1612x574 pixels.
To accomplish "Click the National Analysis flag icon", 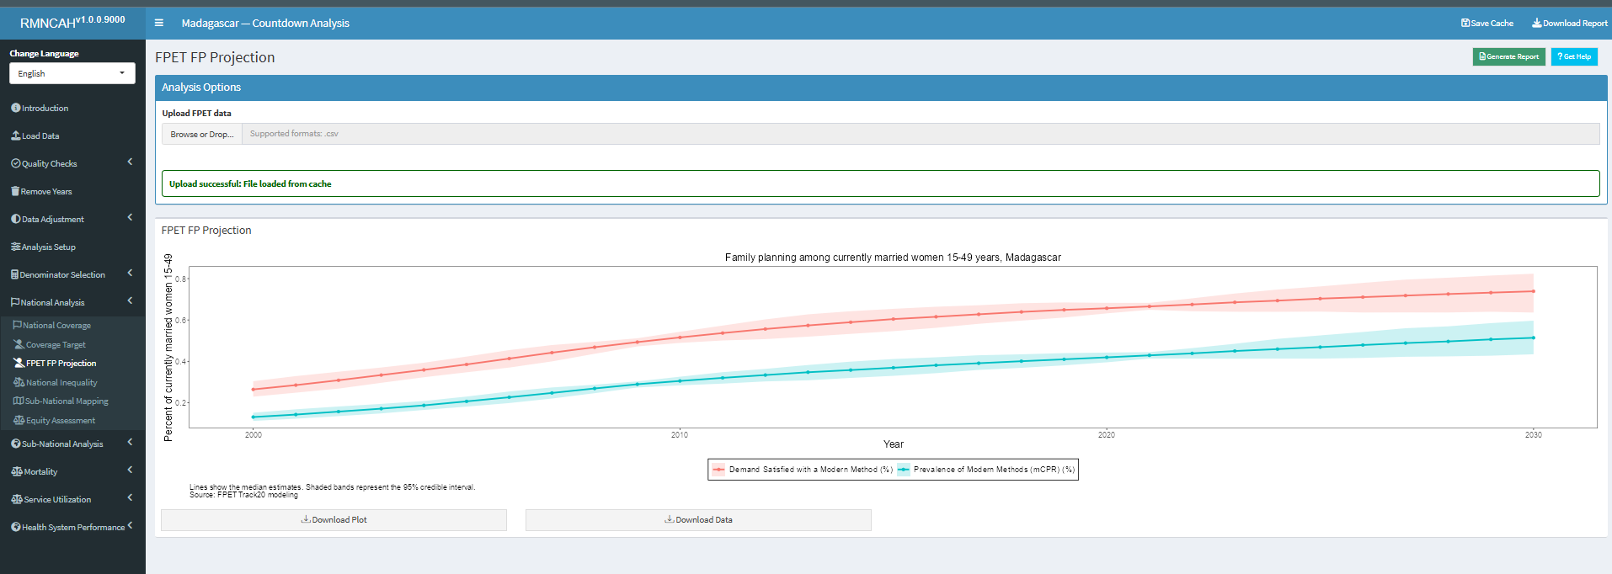I will (15, 302).
